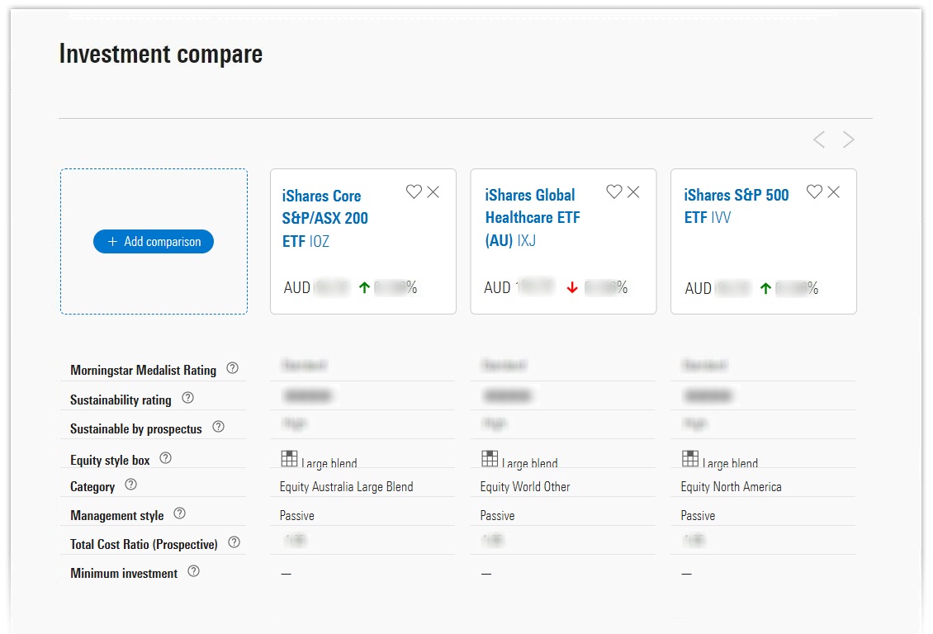
Task: Remove iShares Global Healthcare ETF card
Action: pyautogui.click(x=634, y=192)
